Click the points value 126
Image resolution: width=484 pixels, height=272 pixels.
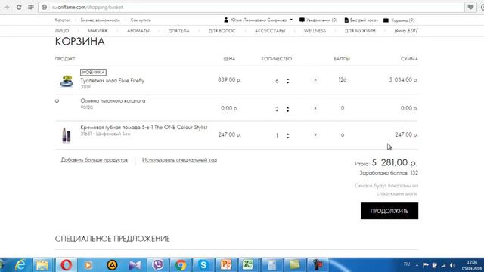(343, 80)
